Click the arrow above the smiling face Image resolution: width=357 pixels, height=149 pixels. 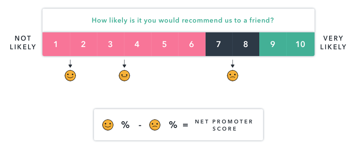click(70, 64)
